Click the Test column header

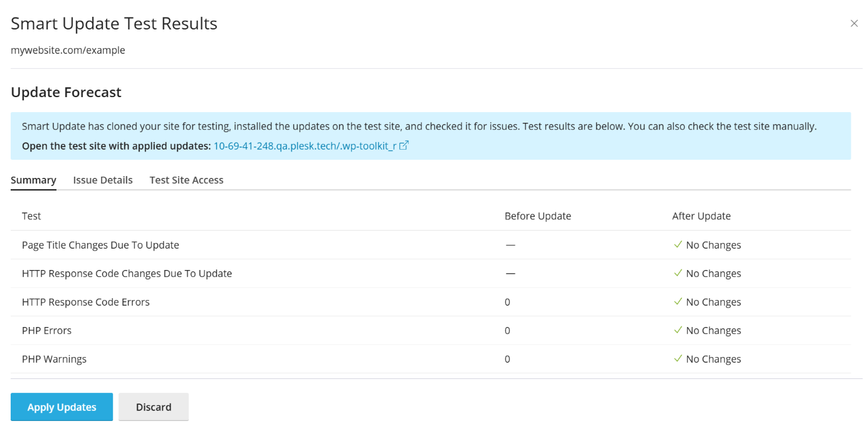pyautogui.click(x=31, y=216)
